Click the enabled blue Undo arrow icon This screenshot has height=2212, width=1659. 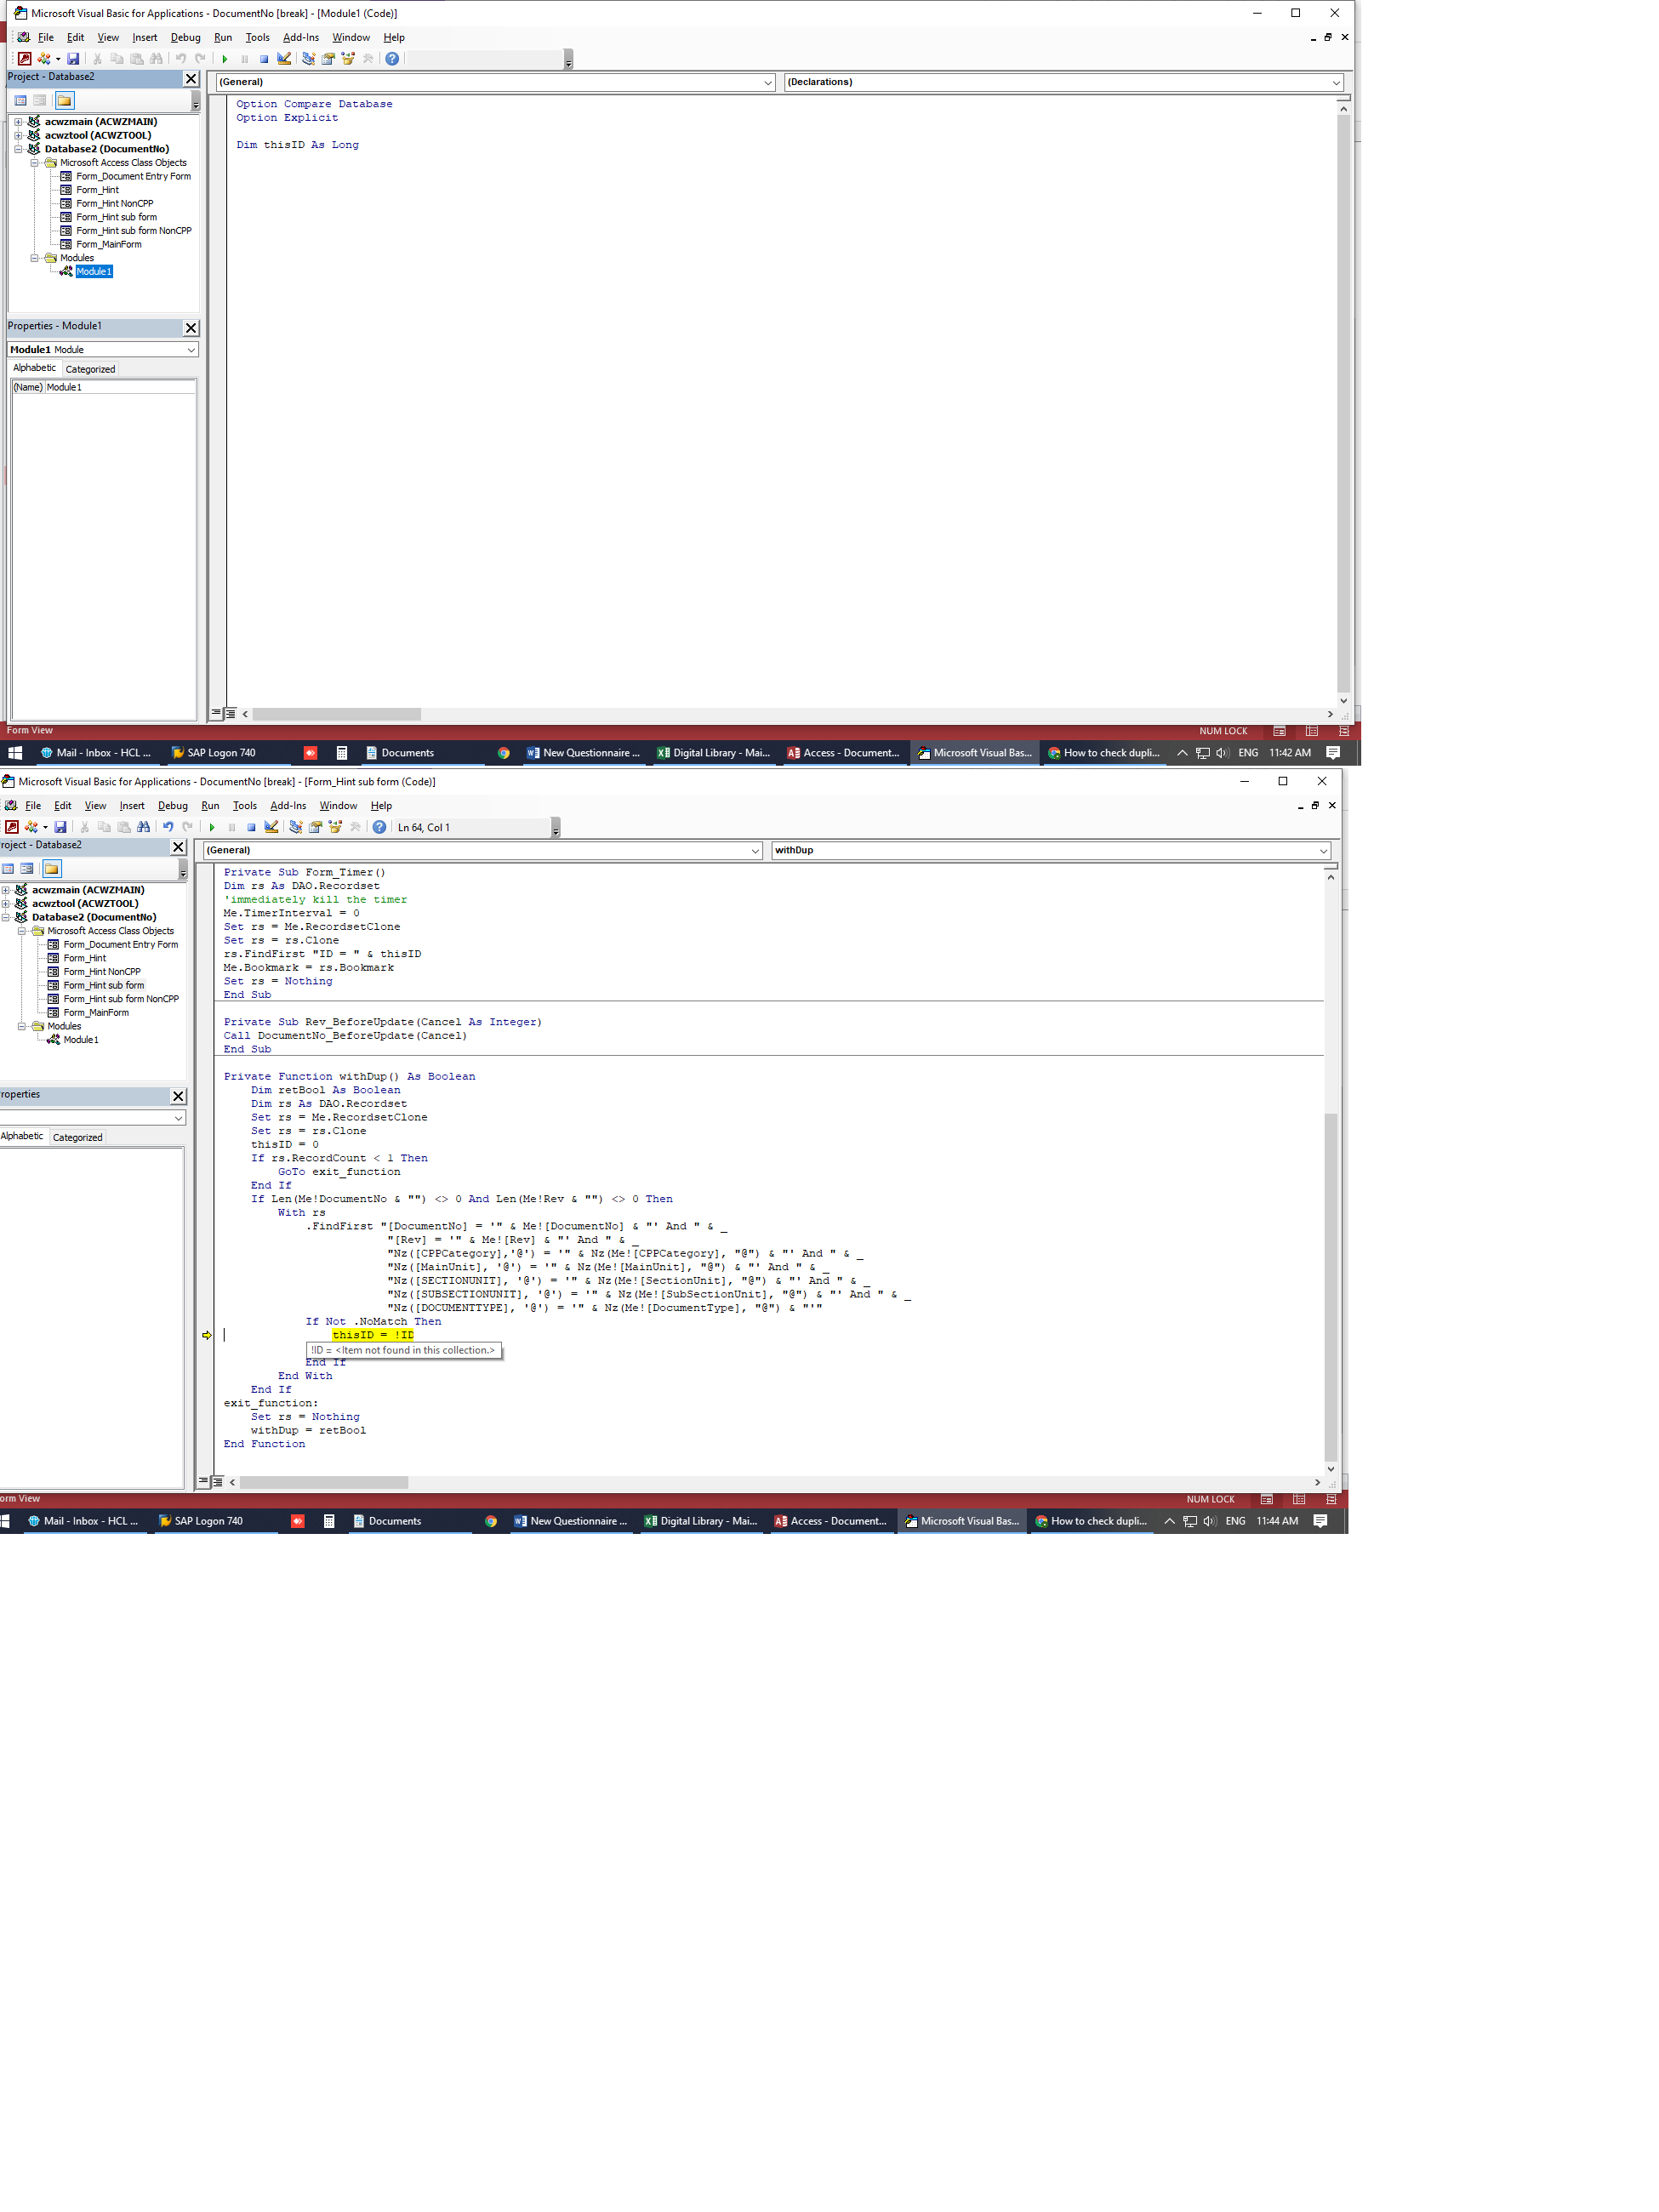168,827
